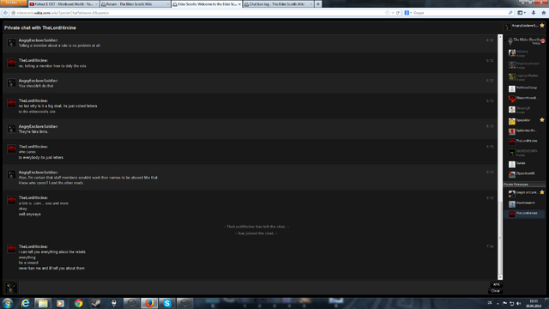The height and width of the screenshot is (309, 549).
Task: Click the 'has left the chat' notice
Action: [256, 227]
